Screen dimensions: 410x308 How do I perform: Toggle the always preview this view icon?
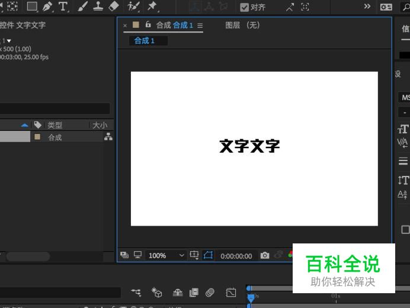(x=124, y=255)
